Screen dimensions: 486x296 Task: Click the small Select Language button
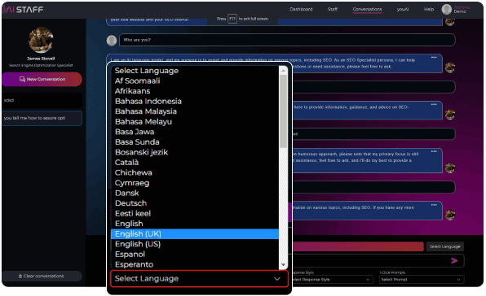point(444,246)
